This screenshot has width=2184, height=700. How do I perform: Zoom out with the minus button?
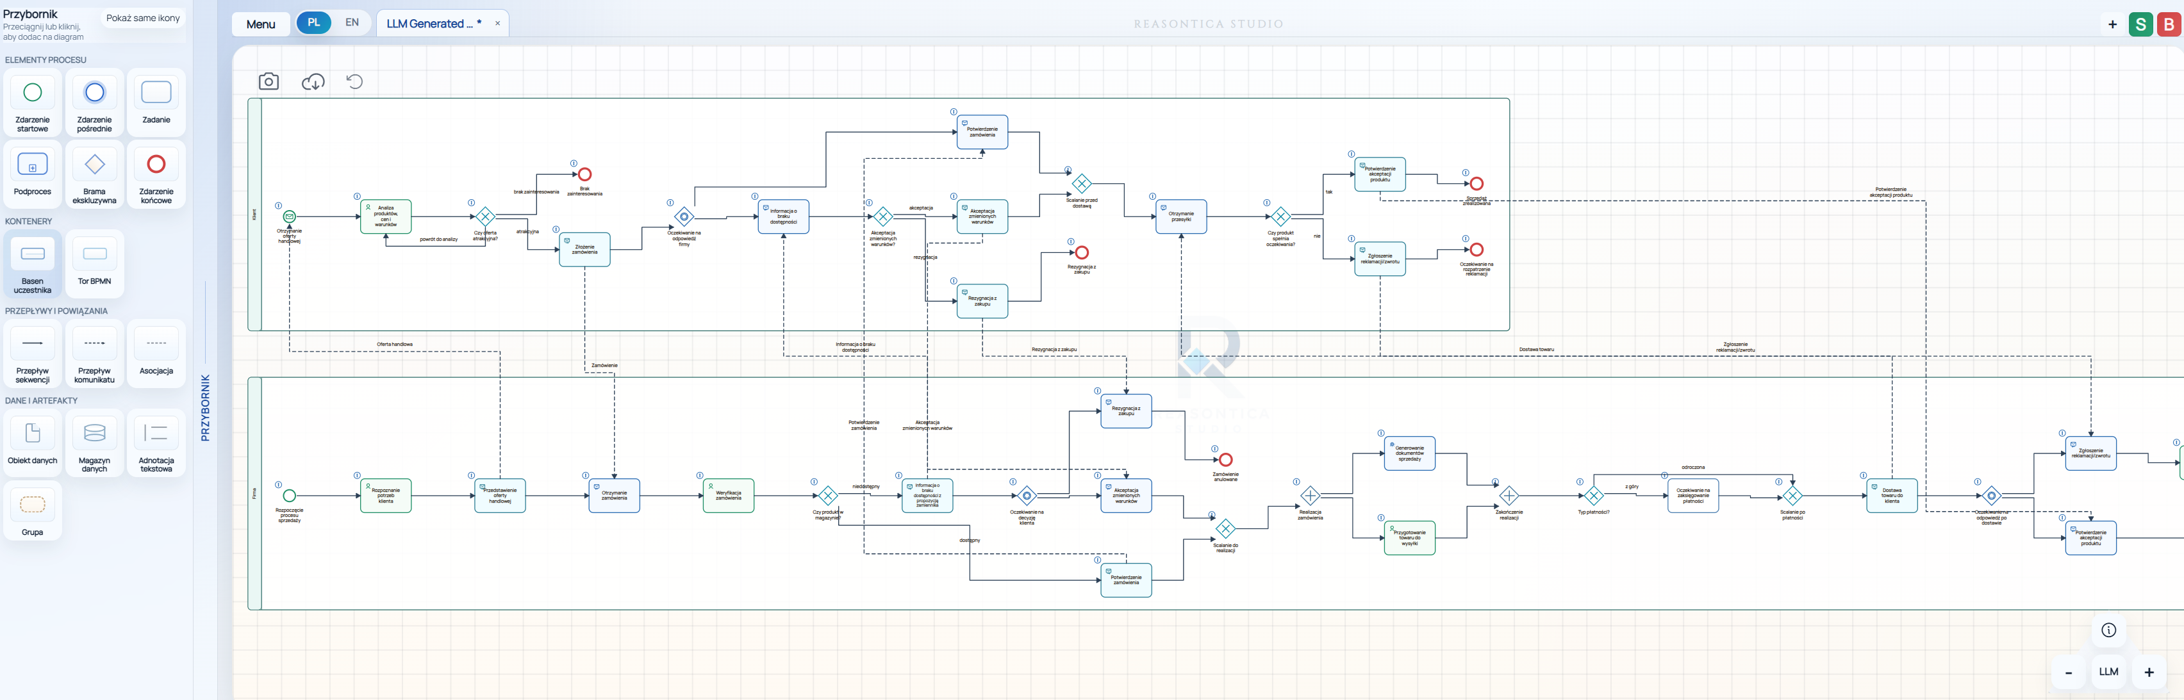(x=2069, y=672)
